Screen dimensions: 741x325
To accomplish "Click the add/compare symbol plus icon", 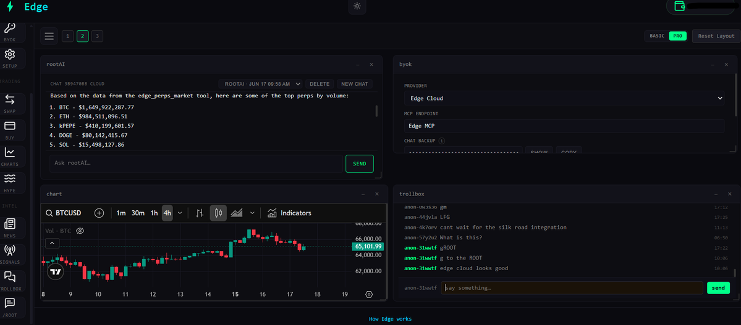I will click(x=100, y=213).
